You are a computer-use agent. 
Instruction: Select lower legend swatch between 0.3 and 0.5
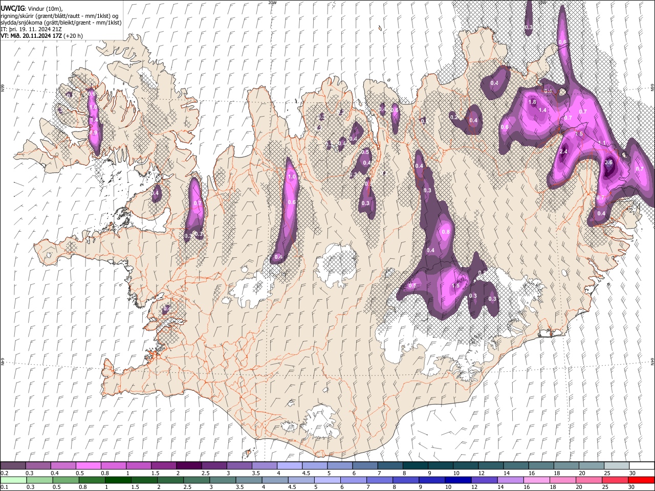(39, 480)
